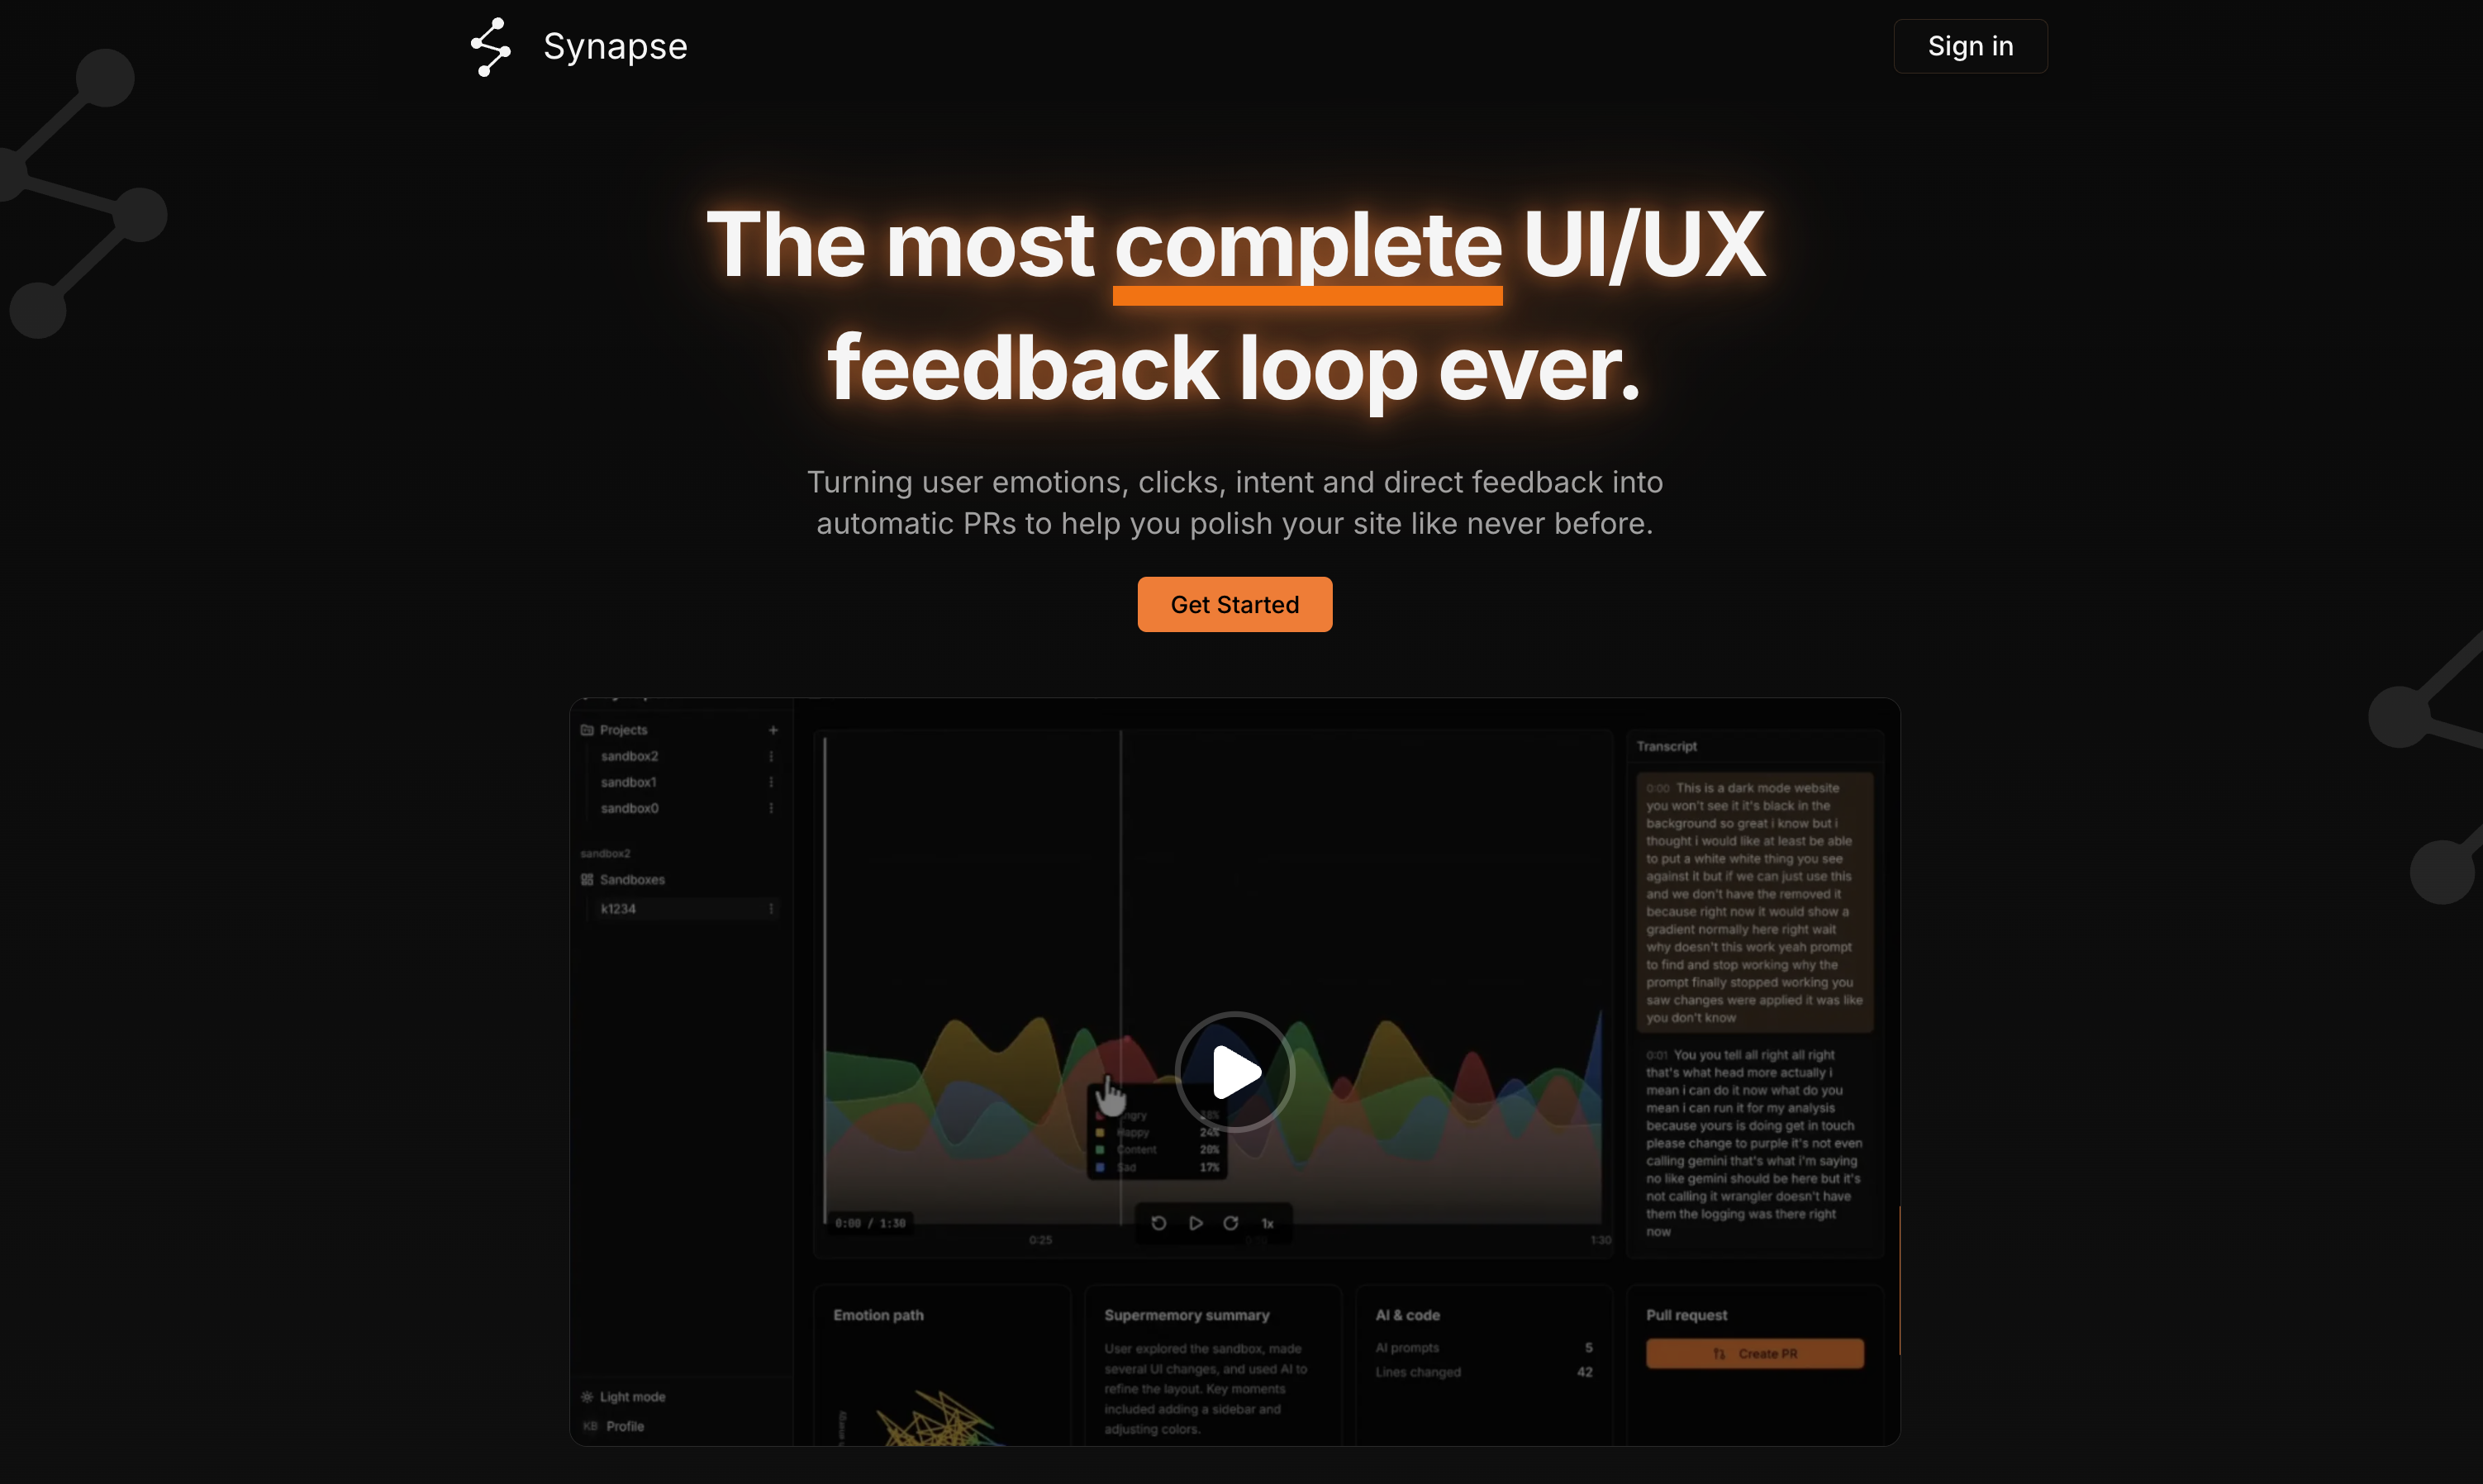Viewport: 2483px width, 1484px height.
Task: Click the plus icon next to Projects
Action: click(x=773, y=730)
